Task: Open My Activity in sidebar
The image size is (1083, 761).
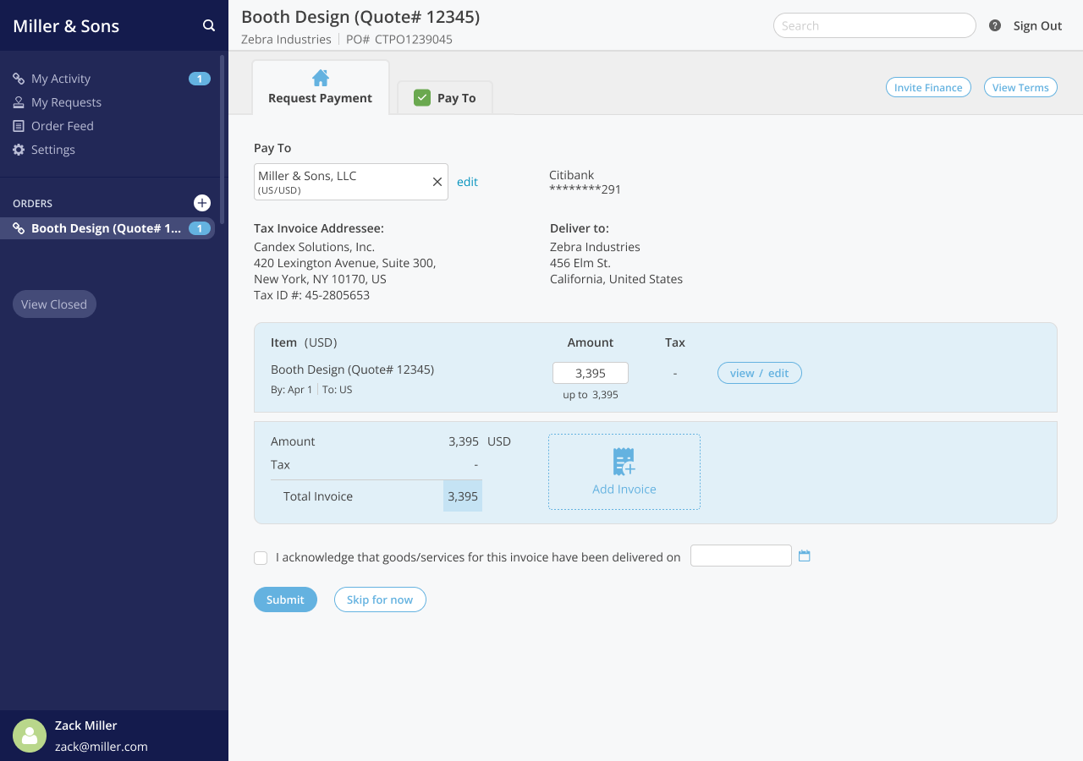Action: coord(61,79)
